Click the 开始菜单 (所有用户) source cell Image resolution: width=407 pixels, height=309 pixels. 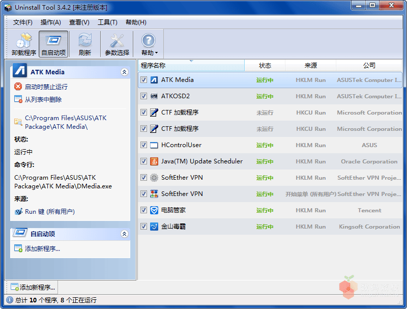[x=311, y=194]
